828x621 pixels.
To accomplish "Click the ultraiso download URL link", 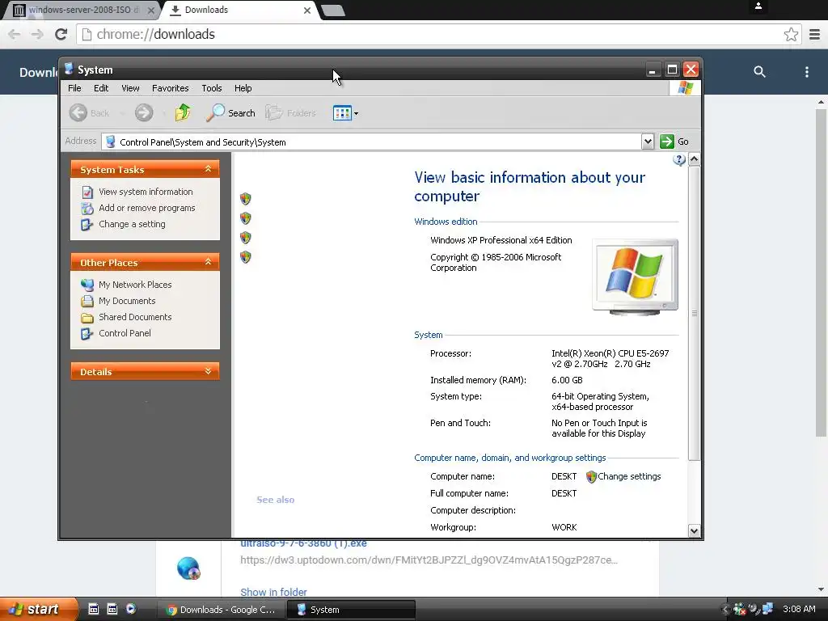I will tap(429, 560).
